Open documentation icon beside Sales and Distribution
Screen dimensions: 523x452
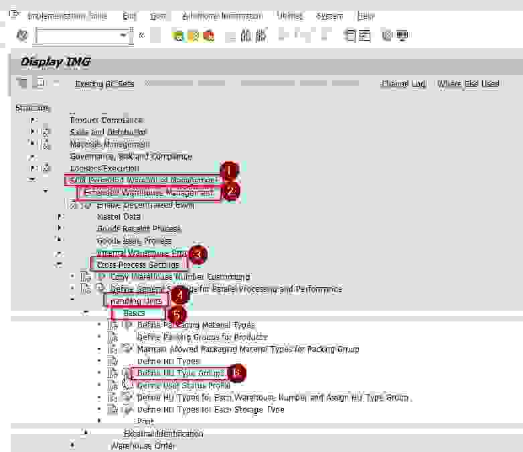click(46, 132)
